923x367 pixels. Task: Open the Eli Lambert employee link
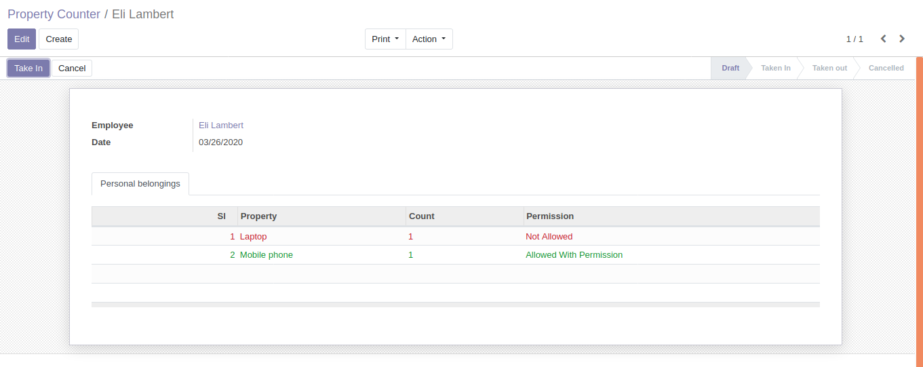pos(221,125)
